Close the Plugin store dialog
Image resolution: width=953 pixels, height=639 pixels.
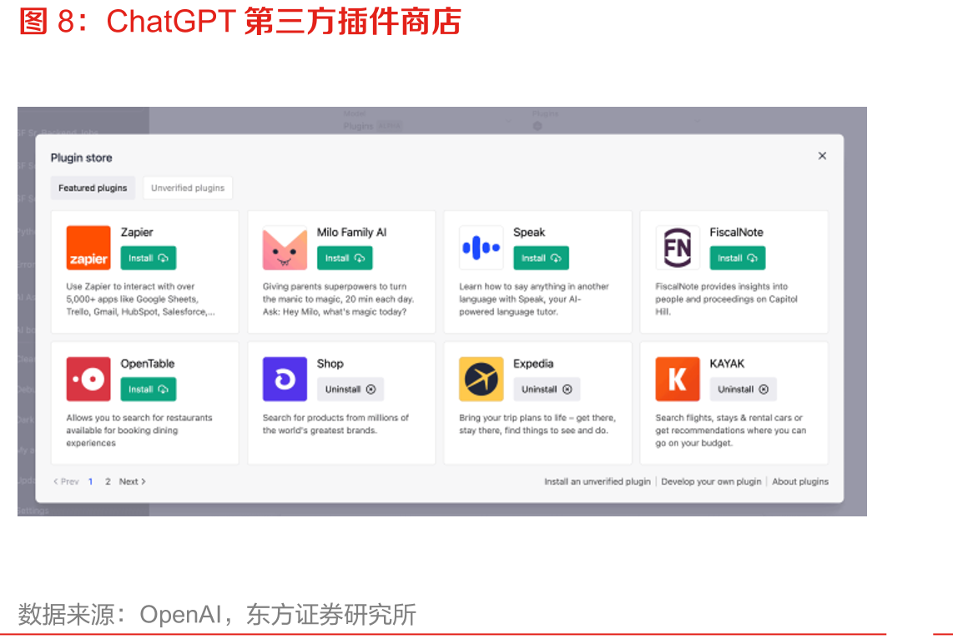point(822,156)
